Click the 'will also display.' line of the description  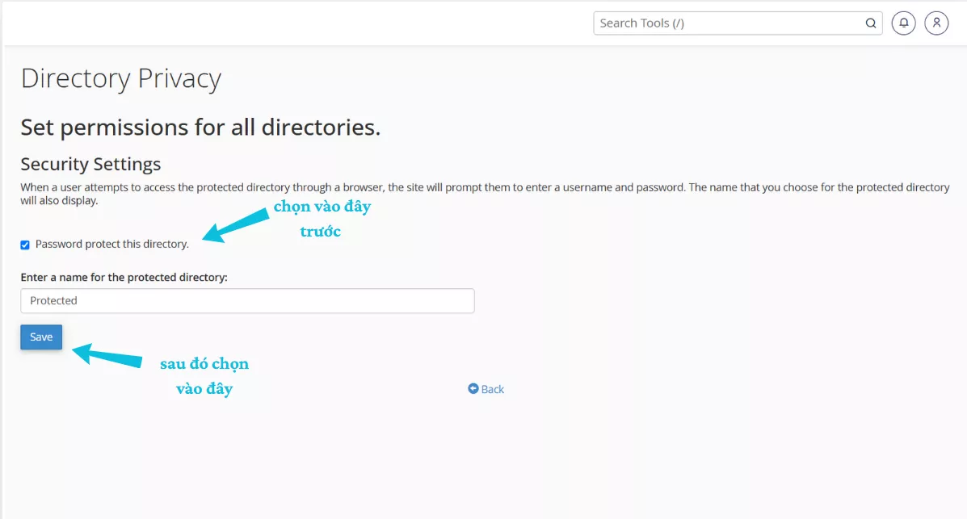(59, 201)
